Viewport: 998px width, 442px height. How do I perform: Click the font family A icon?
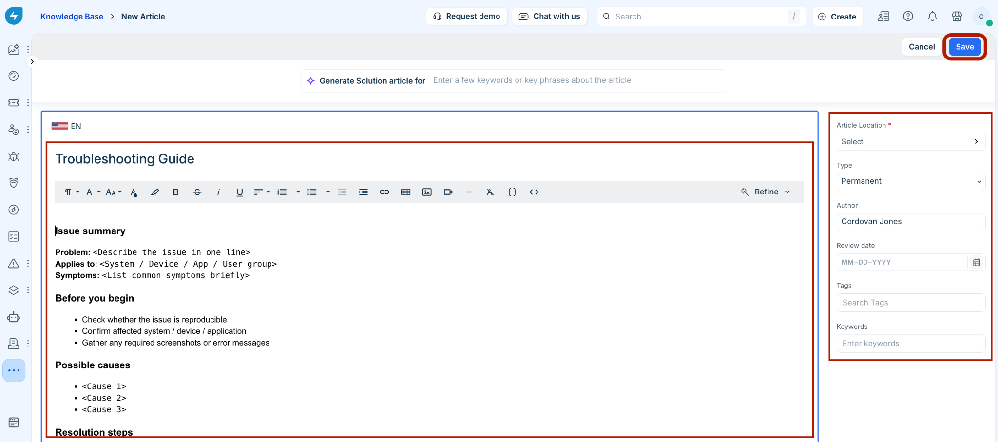(90, 192)
